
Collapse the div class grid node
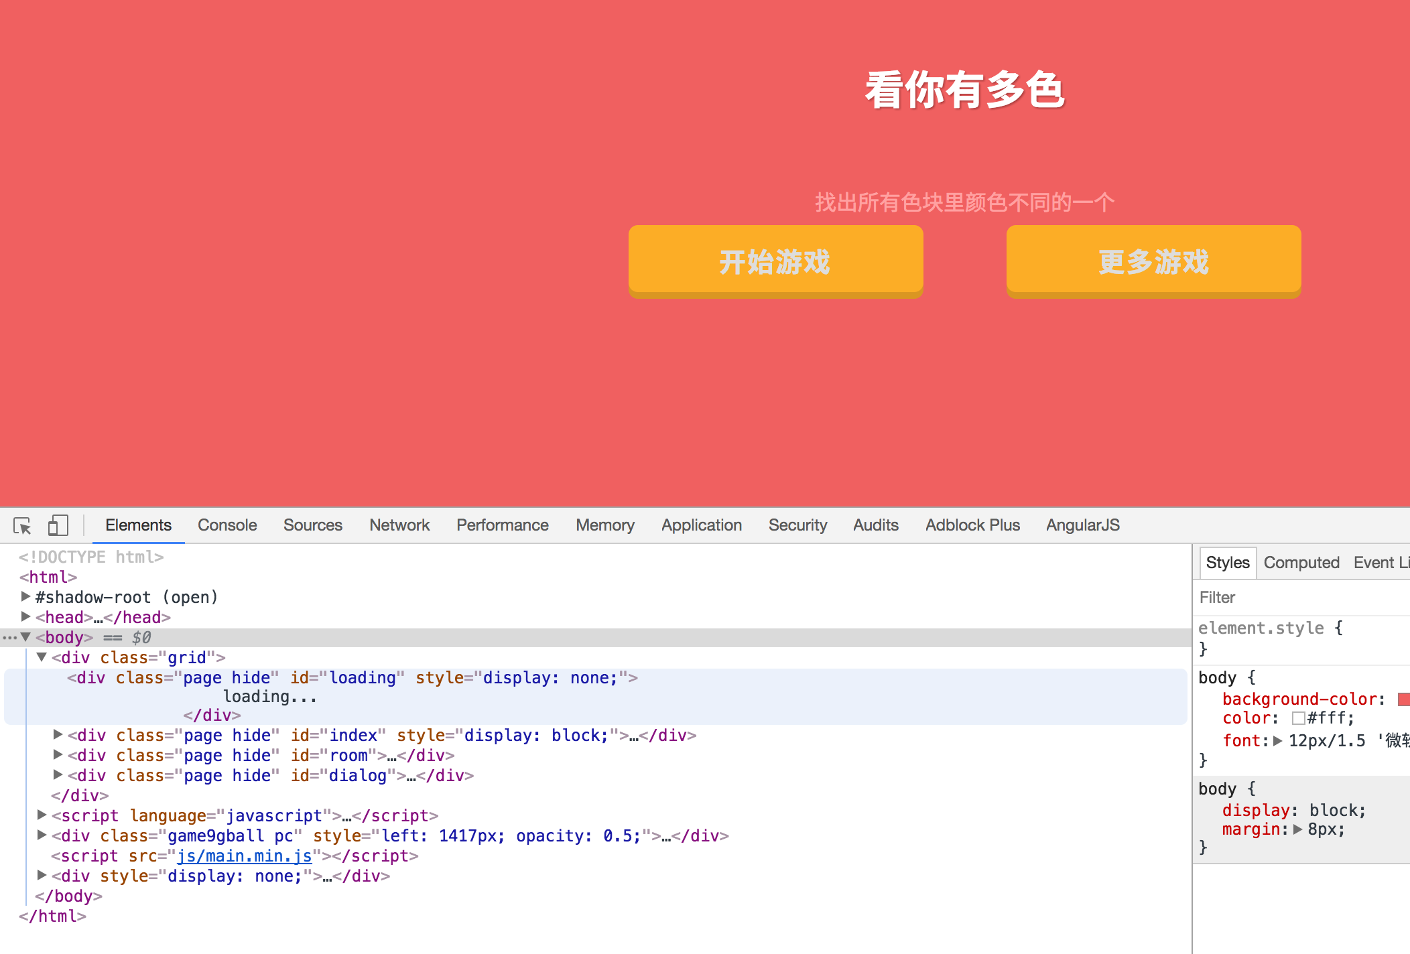pos(42,657)
